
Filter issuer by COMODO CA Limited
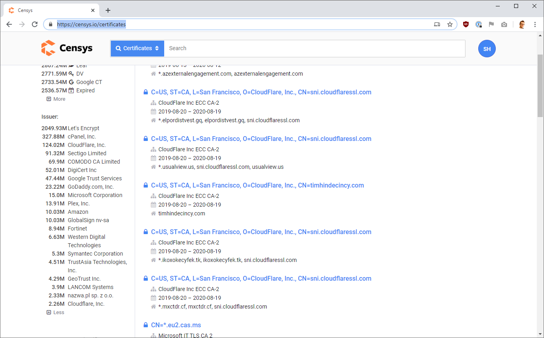(x=94, y=162)
